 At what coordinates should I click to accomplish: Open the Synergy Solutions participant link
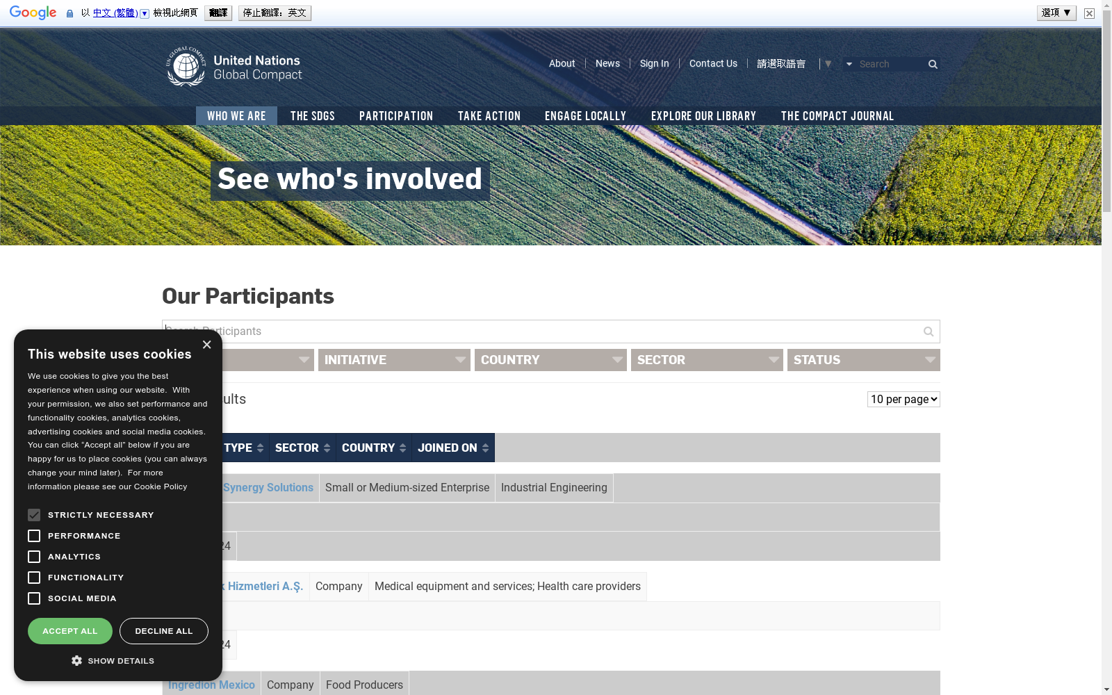pyautogui.click(x=268, y=488)
